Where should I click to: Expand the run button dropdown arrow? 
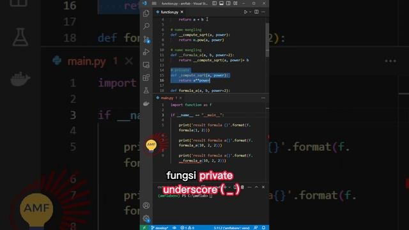(250, 12)
